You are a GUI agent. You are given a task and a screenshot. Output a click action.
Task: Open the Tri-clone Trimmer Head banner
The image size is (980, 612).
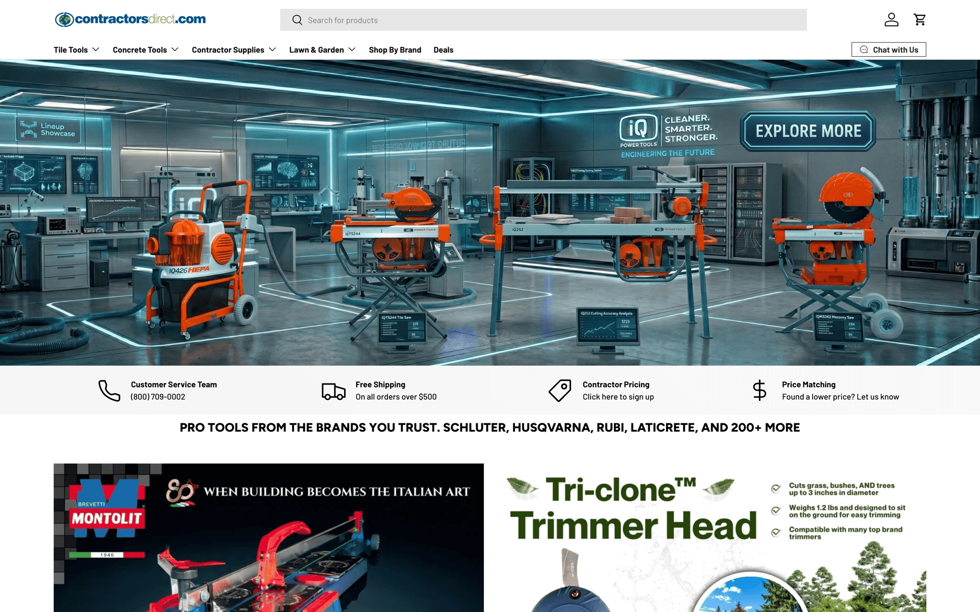pos(711,538)
